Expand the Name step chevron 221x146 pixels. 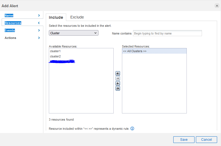[39, 15]
